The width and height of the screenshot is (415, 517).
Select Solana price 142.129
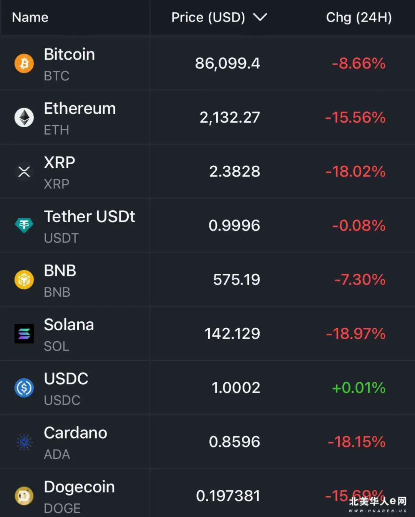tap(232, 334)
